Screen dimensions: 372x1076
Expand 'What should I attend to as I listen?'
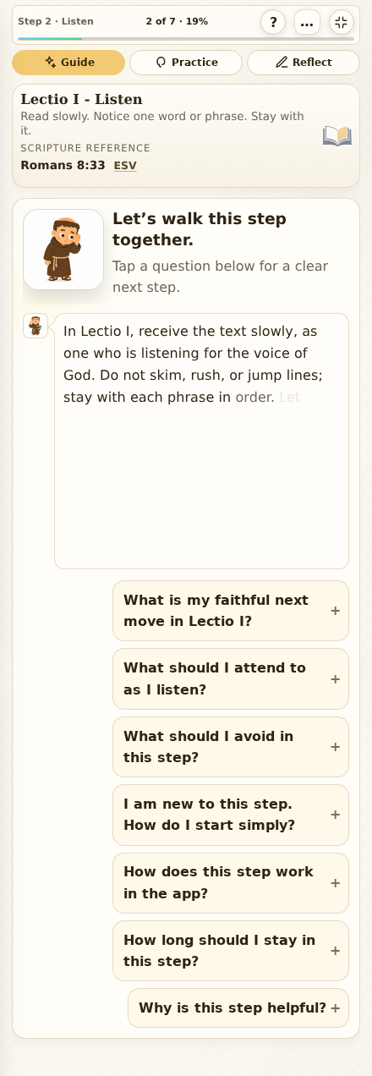pos(231,678)
